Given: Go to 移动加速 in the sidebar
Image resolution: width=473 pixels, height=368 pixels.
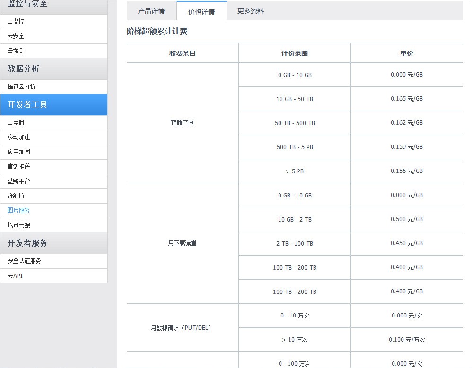Looking at the screenshot, I should coord(54,137).
